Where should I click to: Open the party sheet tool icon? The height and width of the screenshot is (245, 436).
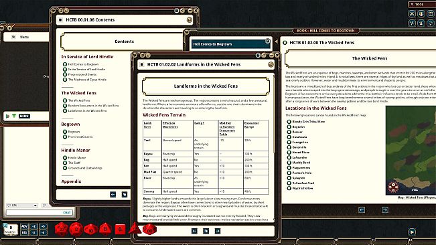(x=421, y=13)
